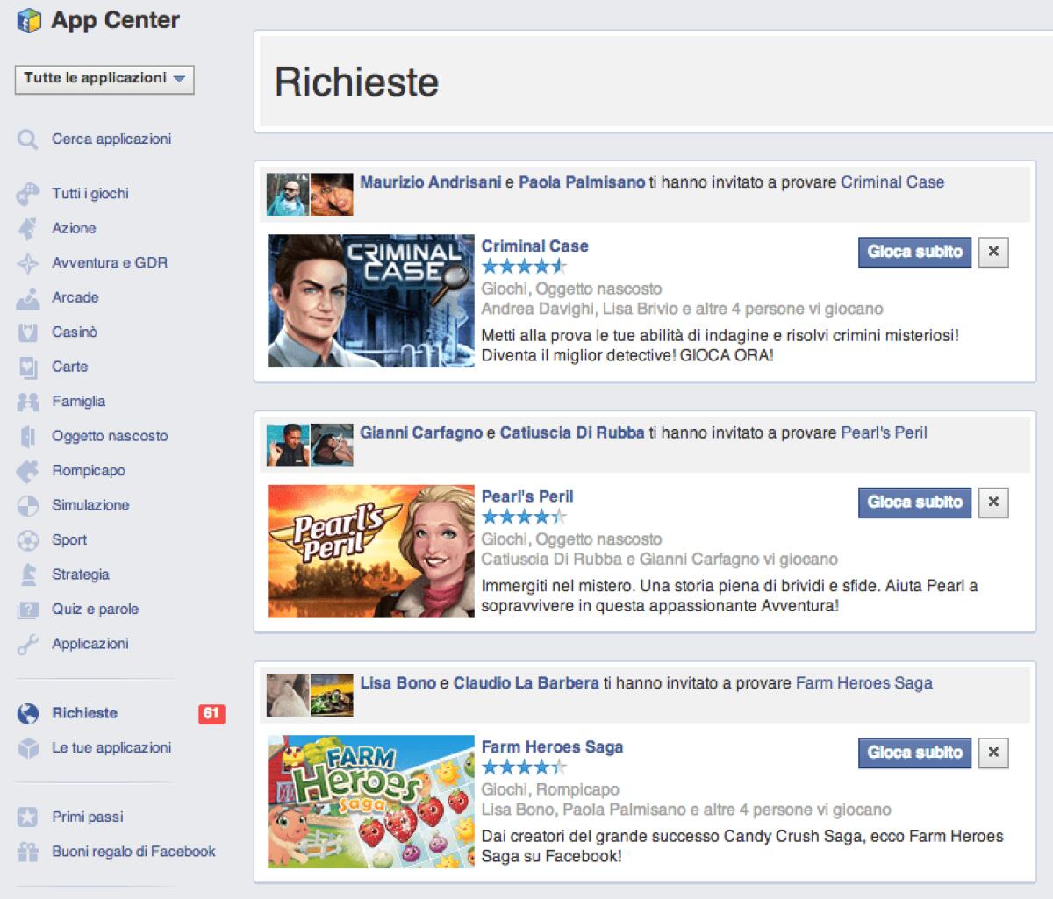Click the Primi passi star icon

[27, 816]
